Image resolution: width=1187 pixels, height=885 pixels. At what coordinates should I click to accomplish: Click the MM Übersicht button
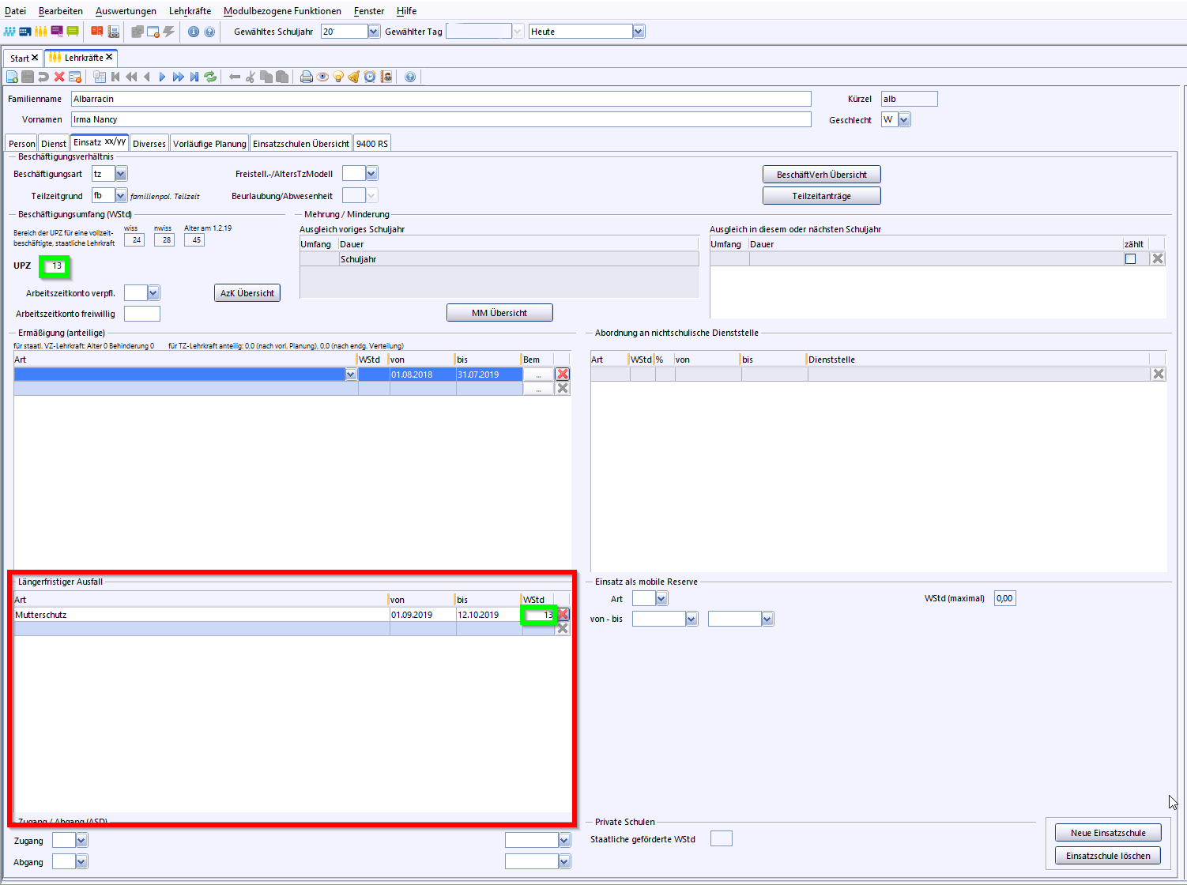click(x=499, y=313)
